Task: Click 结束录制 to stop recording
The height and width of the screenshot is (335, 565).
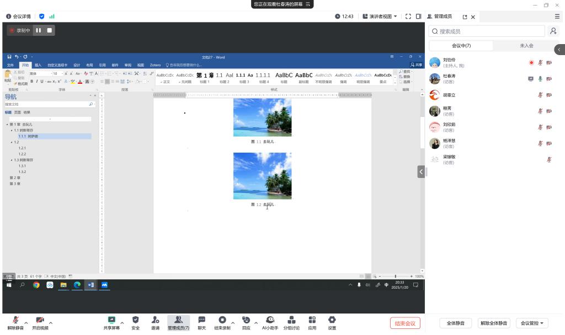Action: point(222,320)
